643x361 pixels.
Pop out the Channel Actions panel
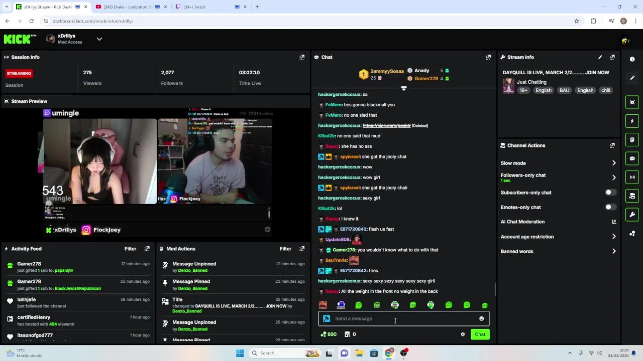pyautogui.click(x=612, y=145)
